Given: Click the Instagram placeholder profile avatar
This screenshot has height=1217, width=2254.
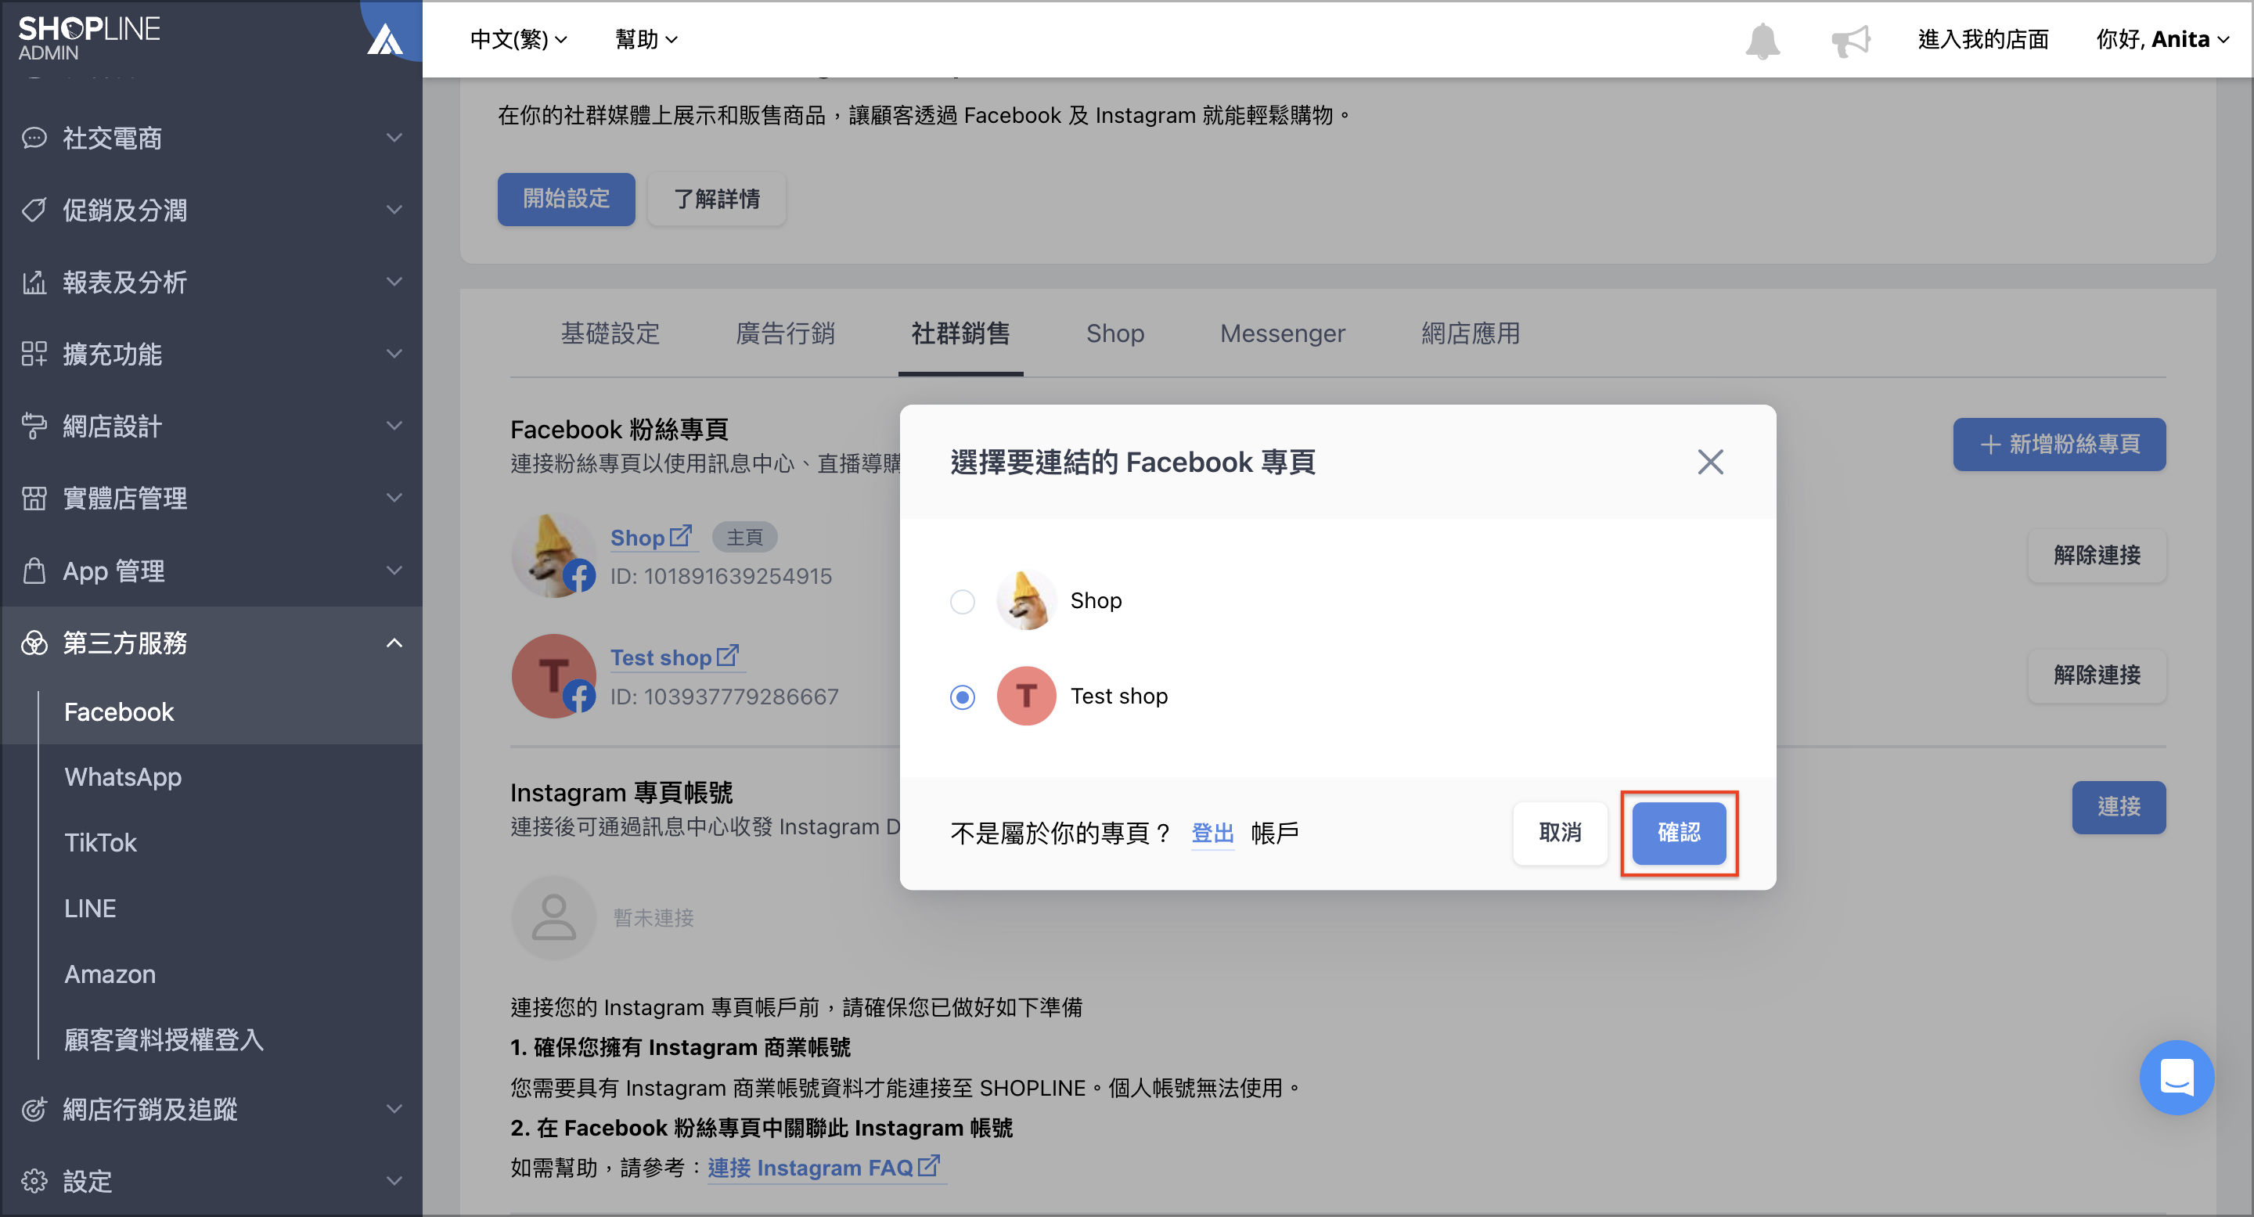Looking at the screenshot, I should [553, 917].
